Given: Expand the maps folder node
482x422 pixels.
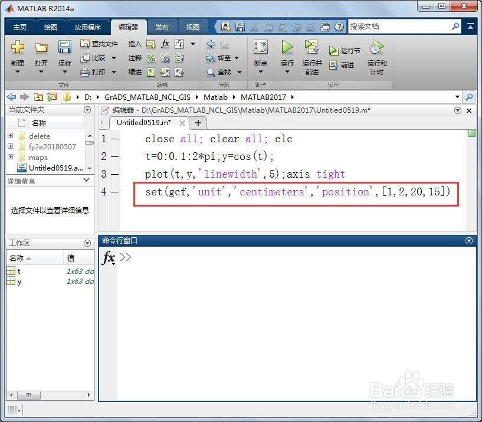Looking at the screenshot, I should coord(10,157).
